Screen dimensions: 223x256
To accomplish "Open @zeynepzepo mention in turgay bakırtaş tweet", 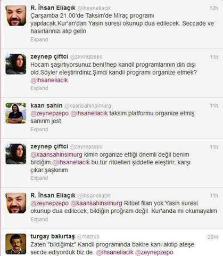I will point(154,252).
